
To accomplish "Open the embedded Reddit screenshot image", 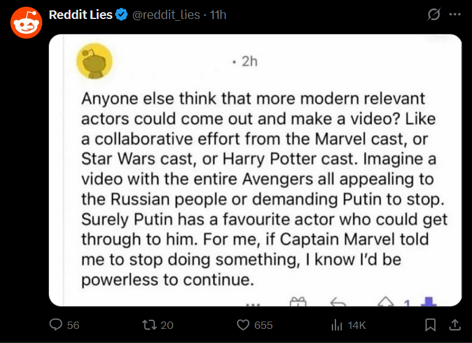I will 255,170.
